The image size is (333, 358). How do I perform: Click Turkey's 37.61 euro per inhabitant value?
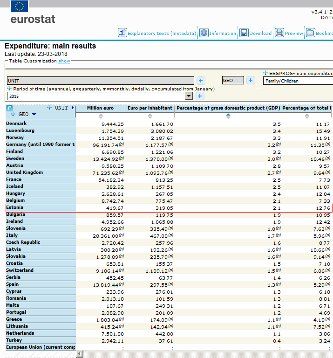point(166,341)
